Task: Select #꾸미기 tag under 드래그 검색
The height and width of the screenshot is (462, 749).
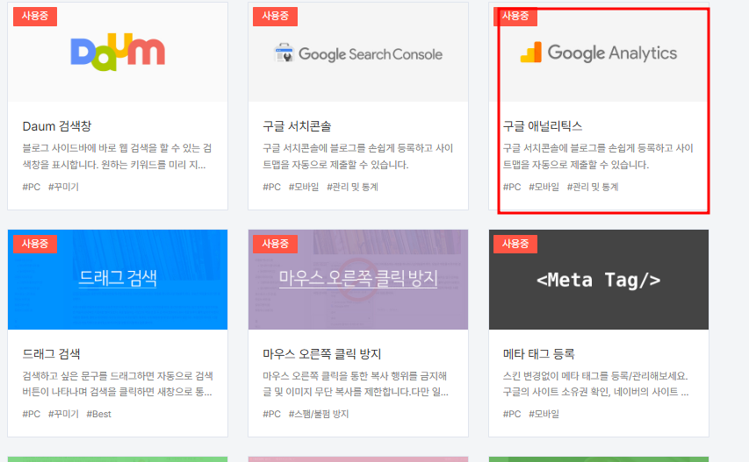Action: coord(63,414)
